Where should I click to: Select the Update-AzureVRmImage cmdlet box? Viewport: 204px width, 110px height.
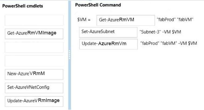(34, 101)
